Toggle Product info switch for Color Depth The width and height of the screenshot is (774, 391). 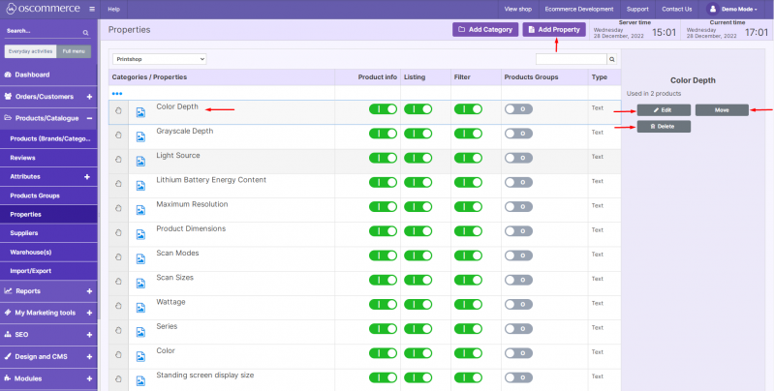pyautogui.click(x=383, y=110)
